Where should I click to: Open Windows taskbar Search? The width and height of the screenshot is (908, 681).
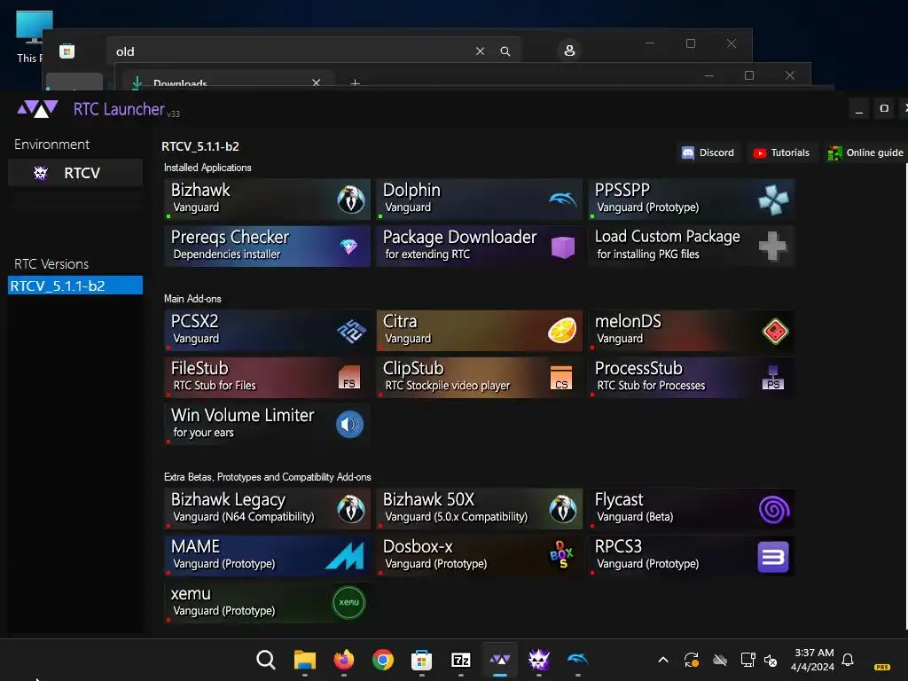(266, 660)
